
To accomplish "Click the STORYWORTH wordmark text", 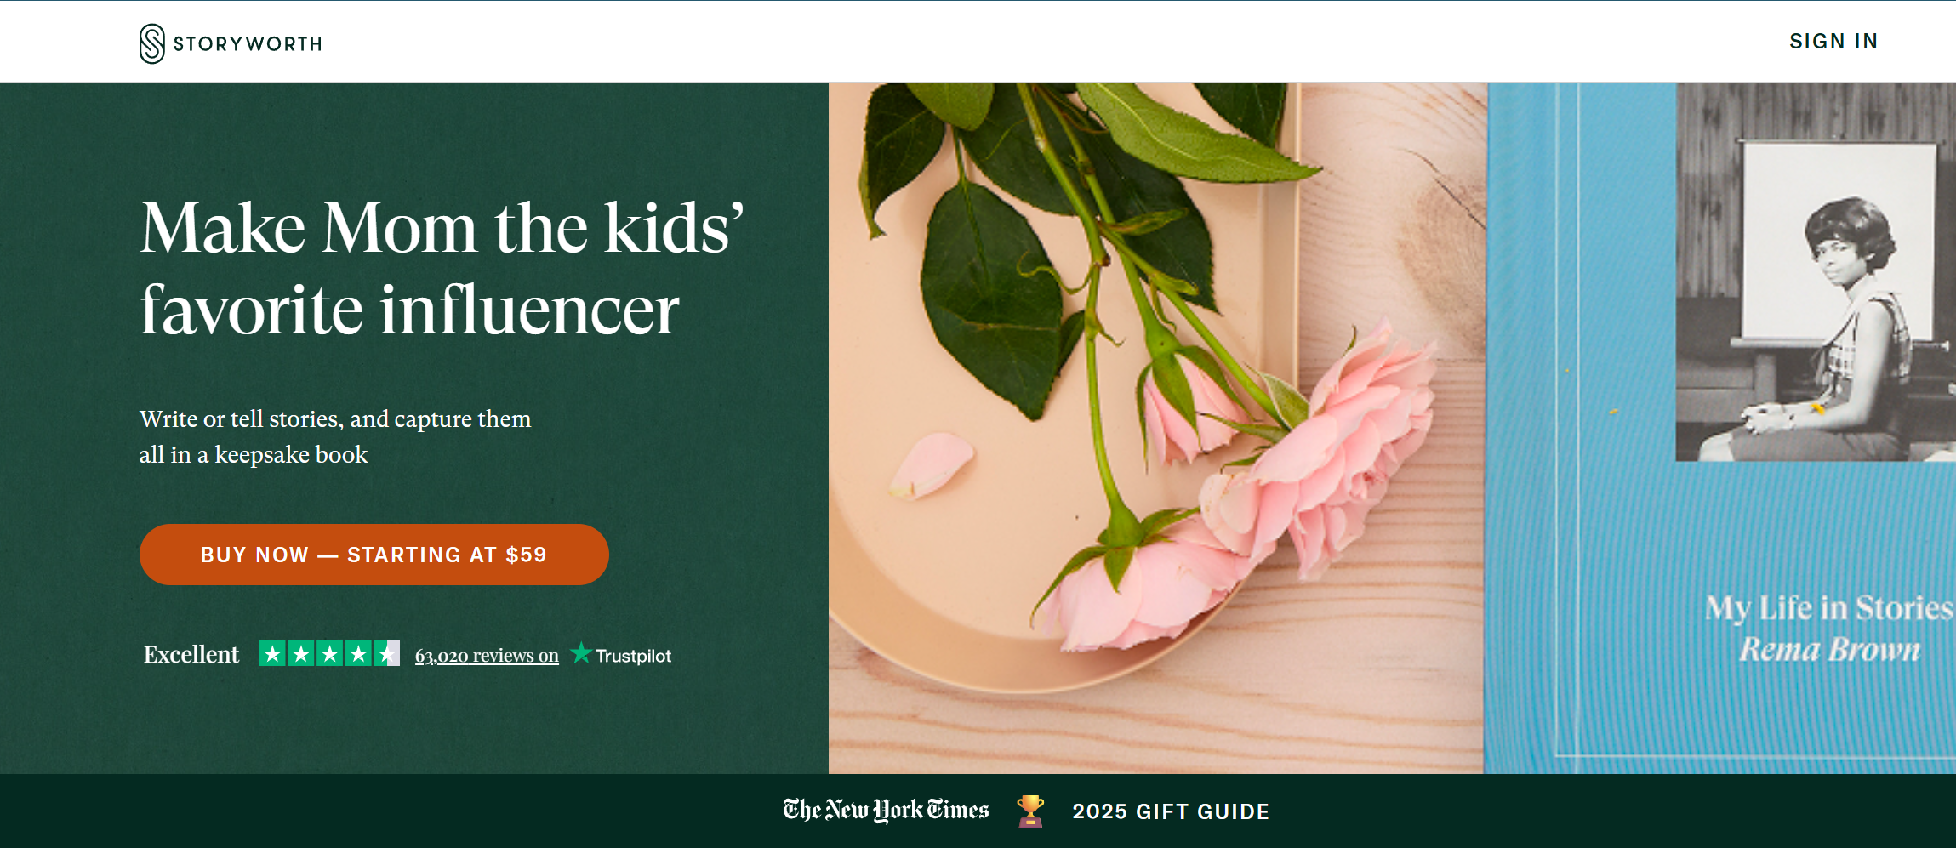I will point(248,44).
